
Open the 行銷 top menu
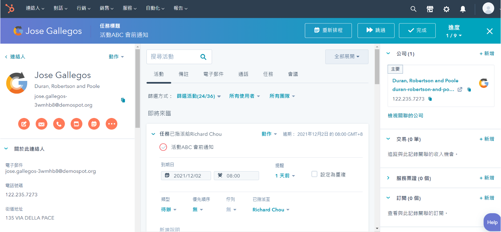click(x=84, y=9)
